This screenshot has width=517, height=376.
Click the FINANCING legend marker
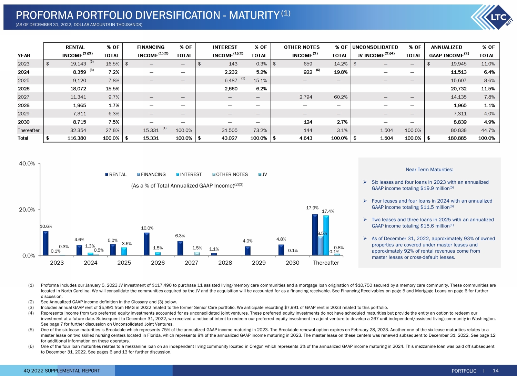(139, 175)
